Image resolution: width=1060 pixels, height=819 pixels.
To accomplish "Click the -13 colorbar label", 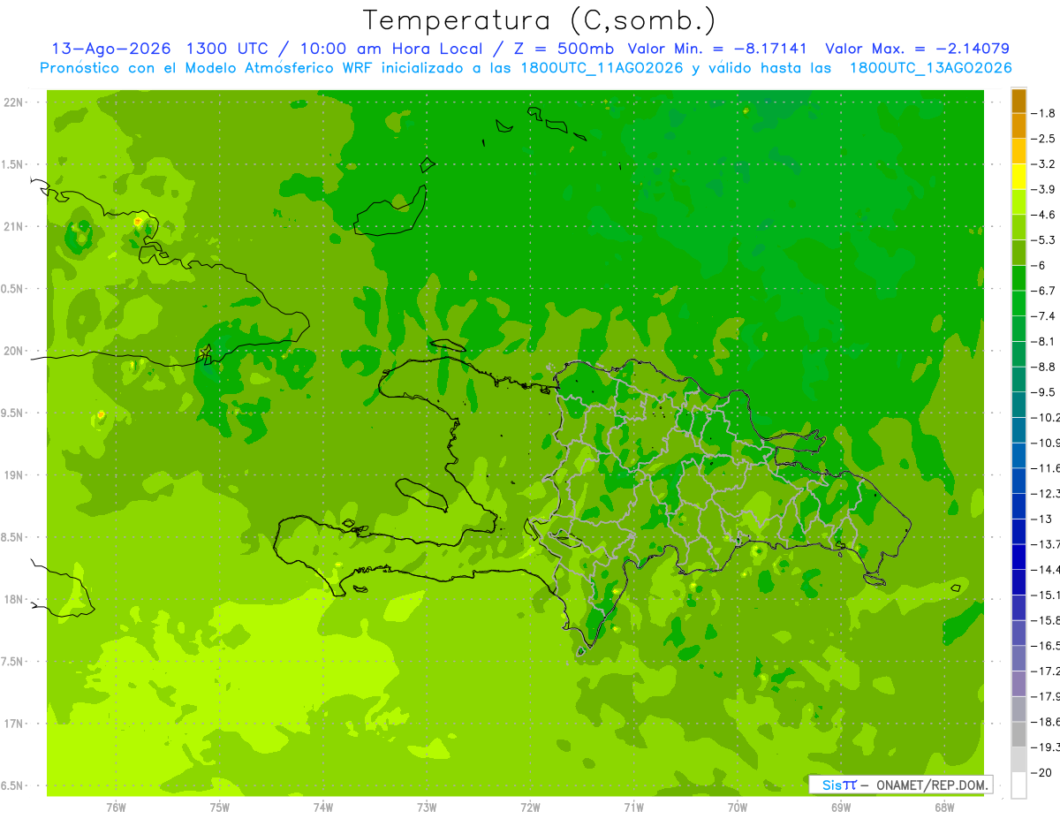I will tap(1041, 519).
